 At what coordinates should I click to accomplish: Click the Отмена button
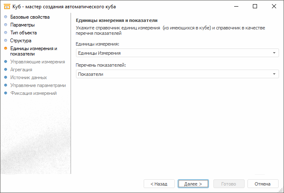(x=262, y=183)
